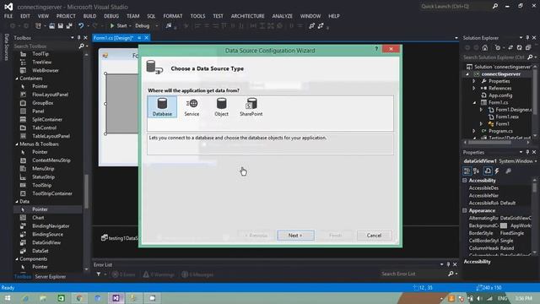Viewport: 540px width, 304px height.
Task: Click in the Quick Launch search box
Action: pos(456,6)
